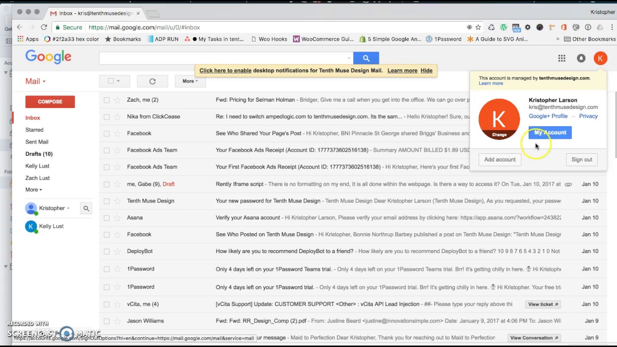Open the Google+ Profile link
The image size is (617, 347).
[x=548, y=116]
